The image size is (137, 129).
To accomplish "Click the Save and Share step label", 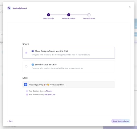I will 89,19.
